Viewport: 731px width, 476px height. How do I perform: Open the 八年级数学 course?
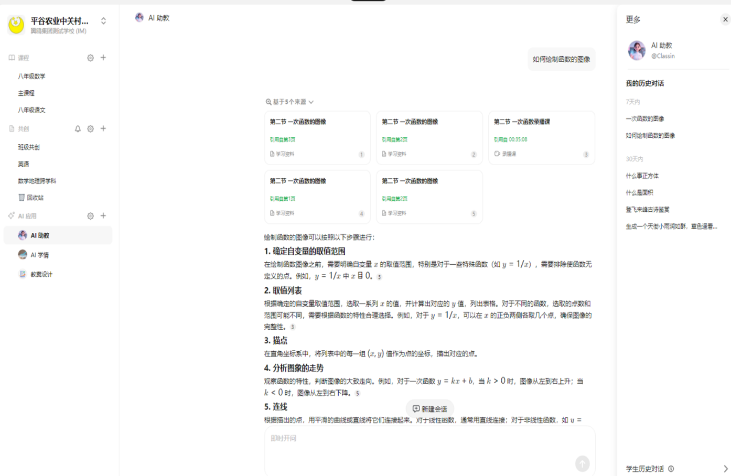pos(31,76)
